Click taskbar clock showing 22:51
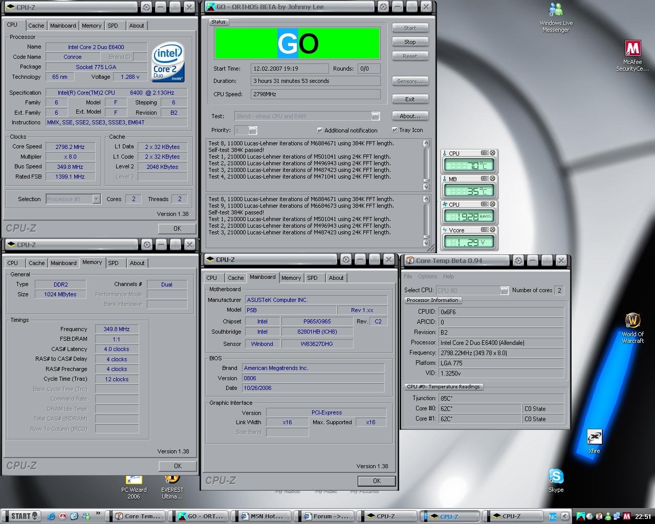This screenshot has height=524, width=655. click(x=643, y=516)
